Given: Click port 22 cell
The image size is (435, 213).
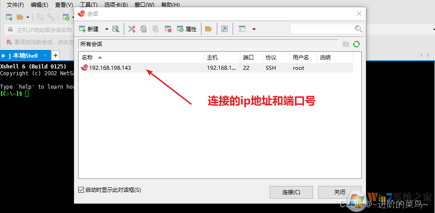Looking at the screenshot, I should click(246, 68).
